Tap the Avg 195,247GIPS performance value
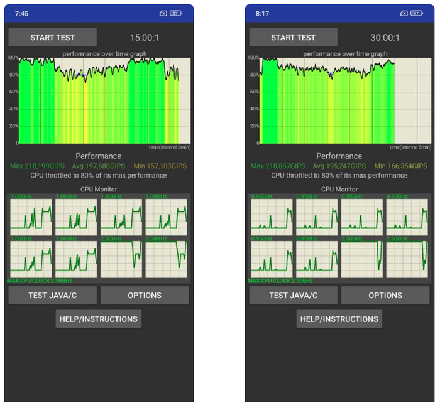This screenshot has width=440, height=406. (x=339, y=166)
